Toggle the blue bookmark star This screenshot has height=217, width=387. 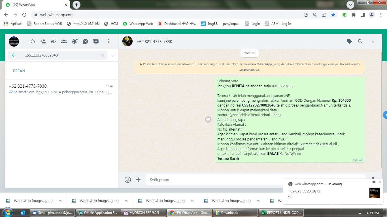click(x=333, y=15)
